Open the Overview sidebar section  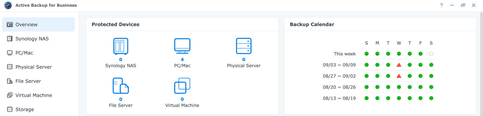pyautogui.click(x=38, y=24)
